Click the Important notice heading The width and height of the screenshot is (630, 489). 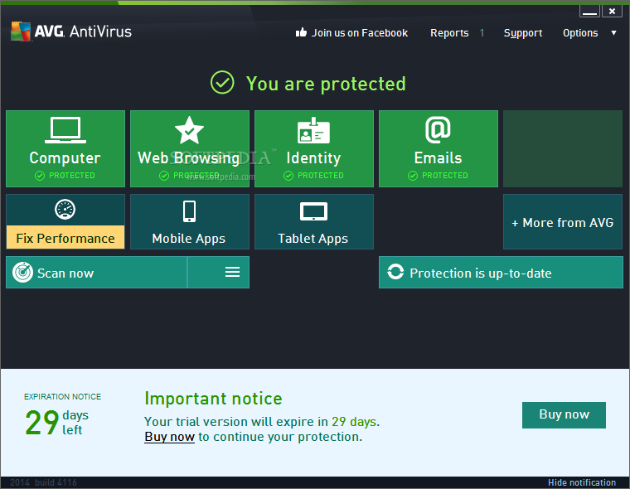tap(213, 398)
